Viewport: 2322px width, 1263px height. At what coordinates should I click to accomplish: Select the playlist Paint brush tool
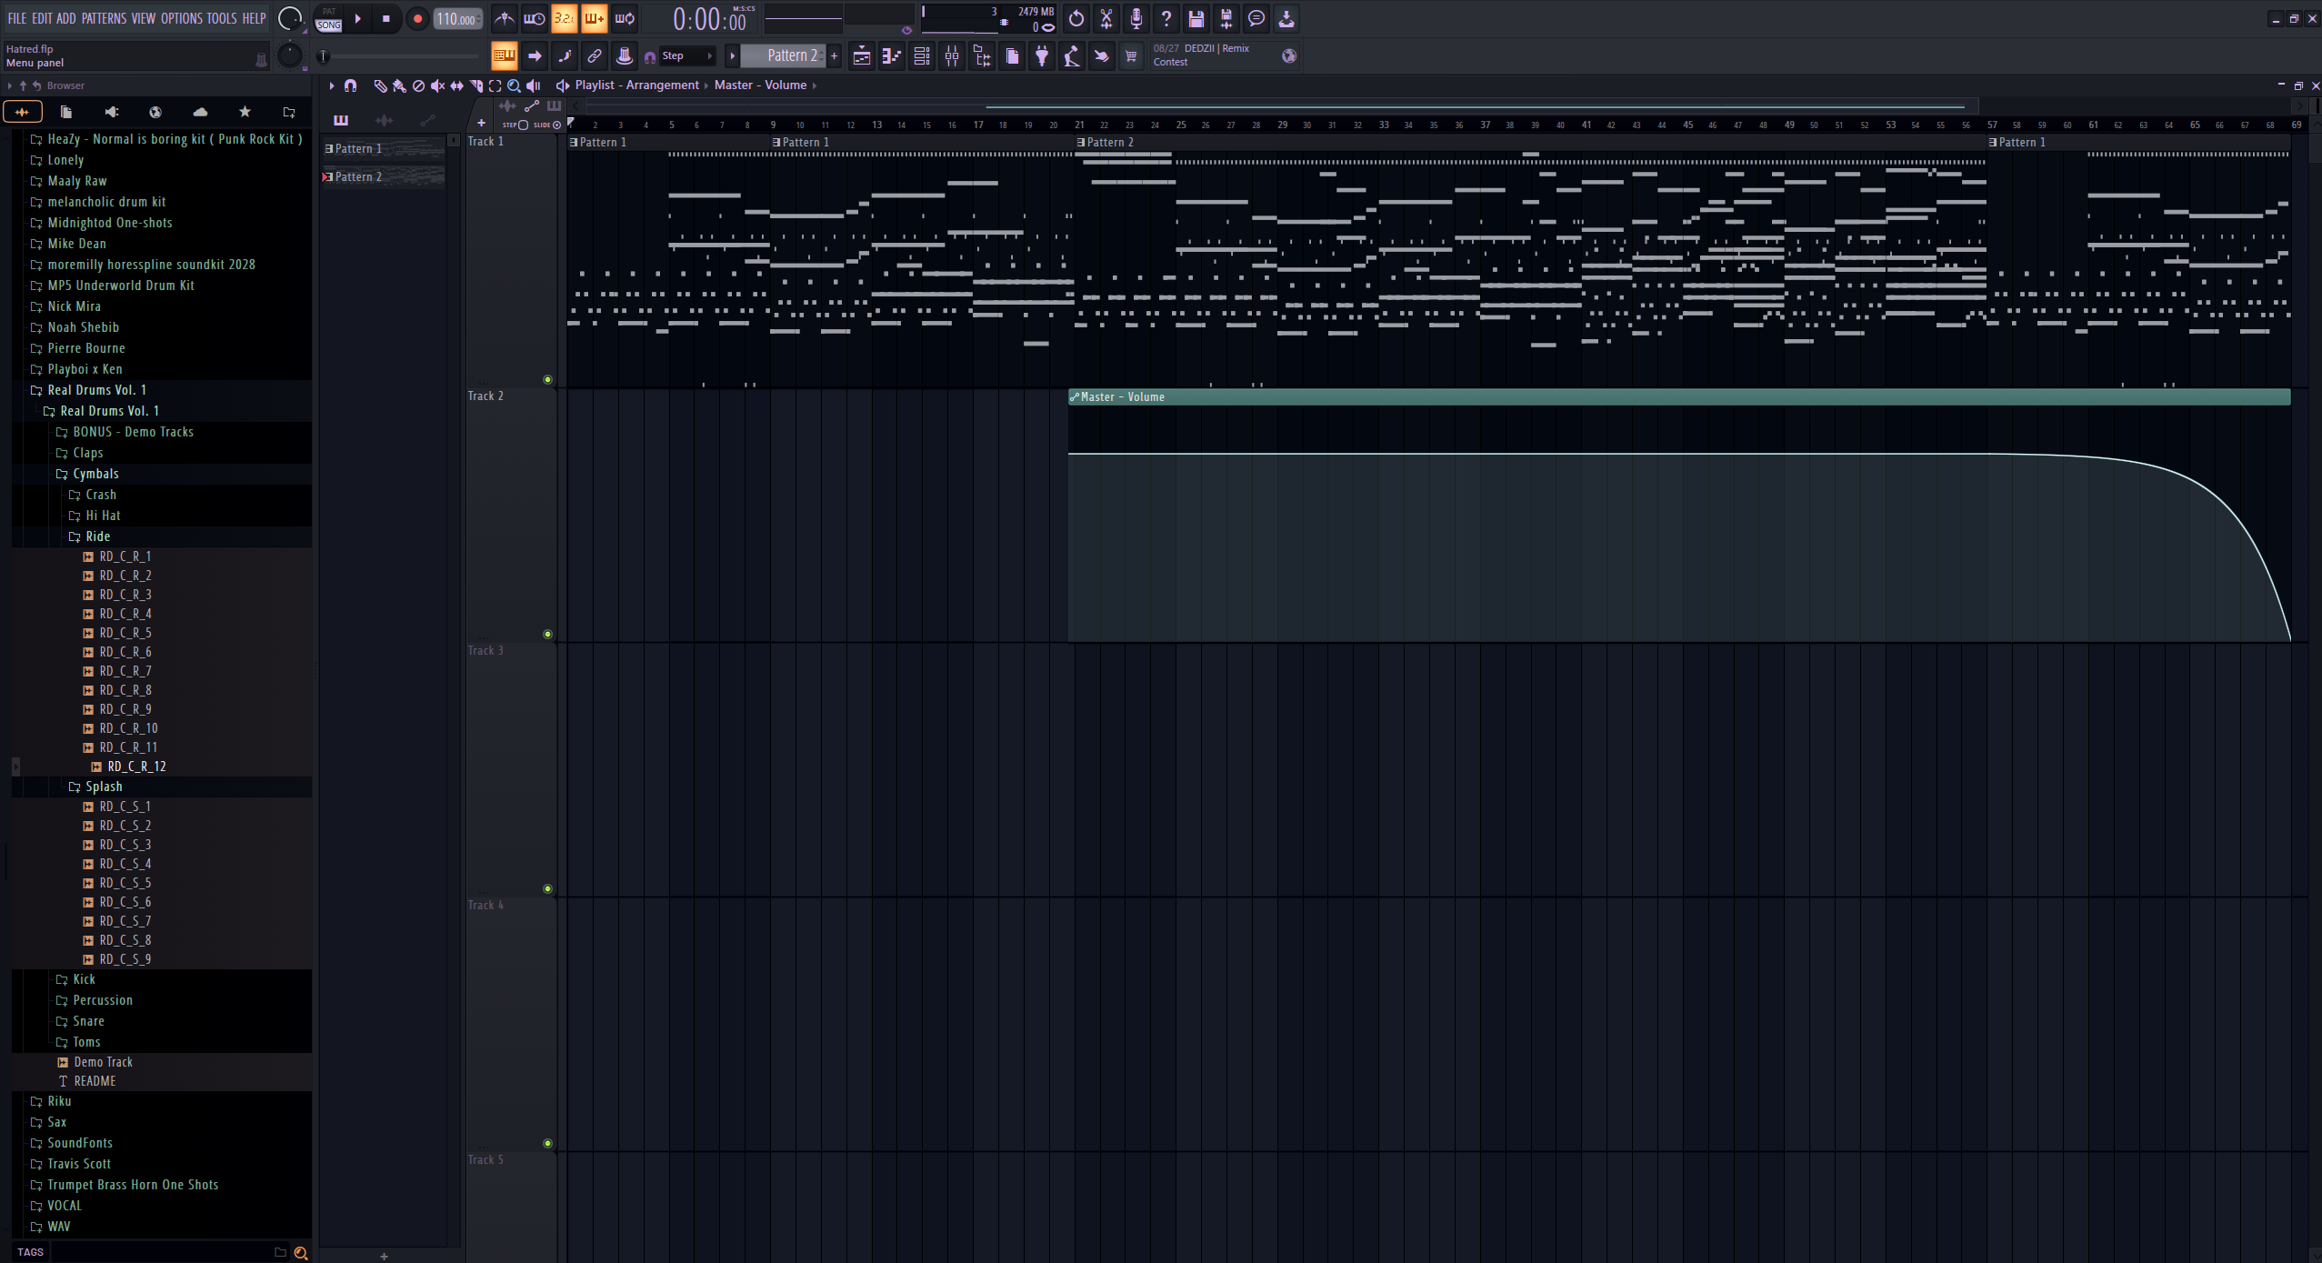click(x=399, y=85)
